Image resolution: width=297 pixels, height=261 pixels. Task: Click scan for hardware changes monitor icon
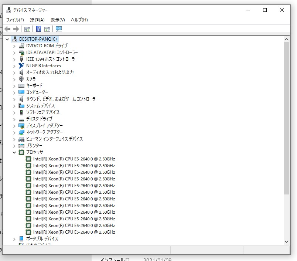point(59,29)
